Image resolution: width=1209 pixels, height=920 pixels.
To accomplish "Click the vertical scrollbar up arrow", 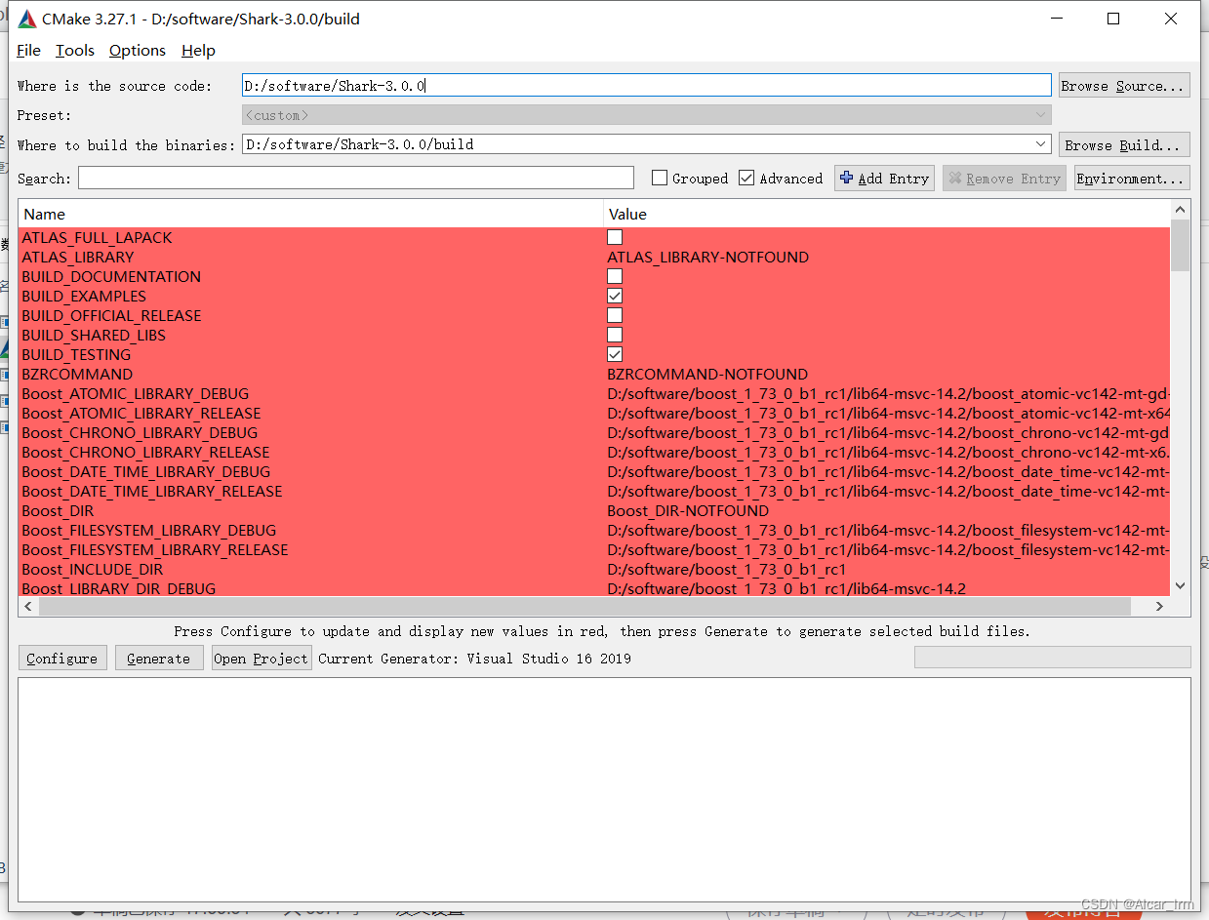I will click(x=1180, y=210).
